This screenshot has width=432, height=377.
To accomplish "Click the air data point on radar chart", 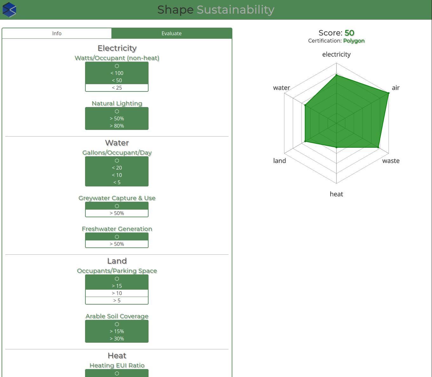I will point(389,93).
